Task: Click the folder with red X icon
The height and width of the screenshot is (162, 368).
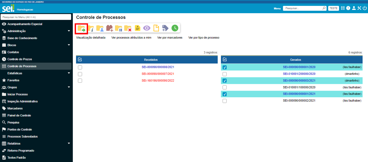Action: [128, 28]
